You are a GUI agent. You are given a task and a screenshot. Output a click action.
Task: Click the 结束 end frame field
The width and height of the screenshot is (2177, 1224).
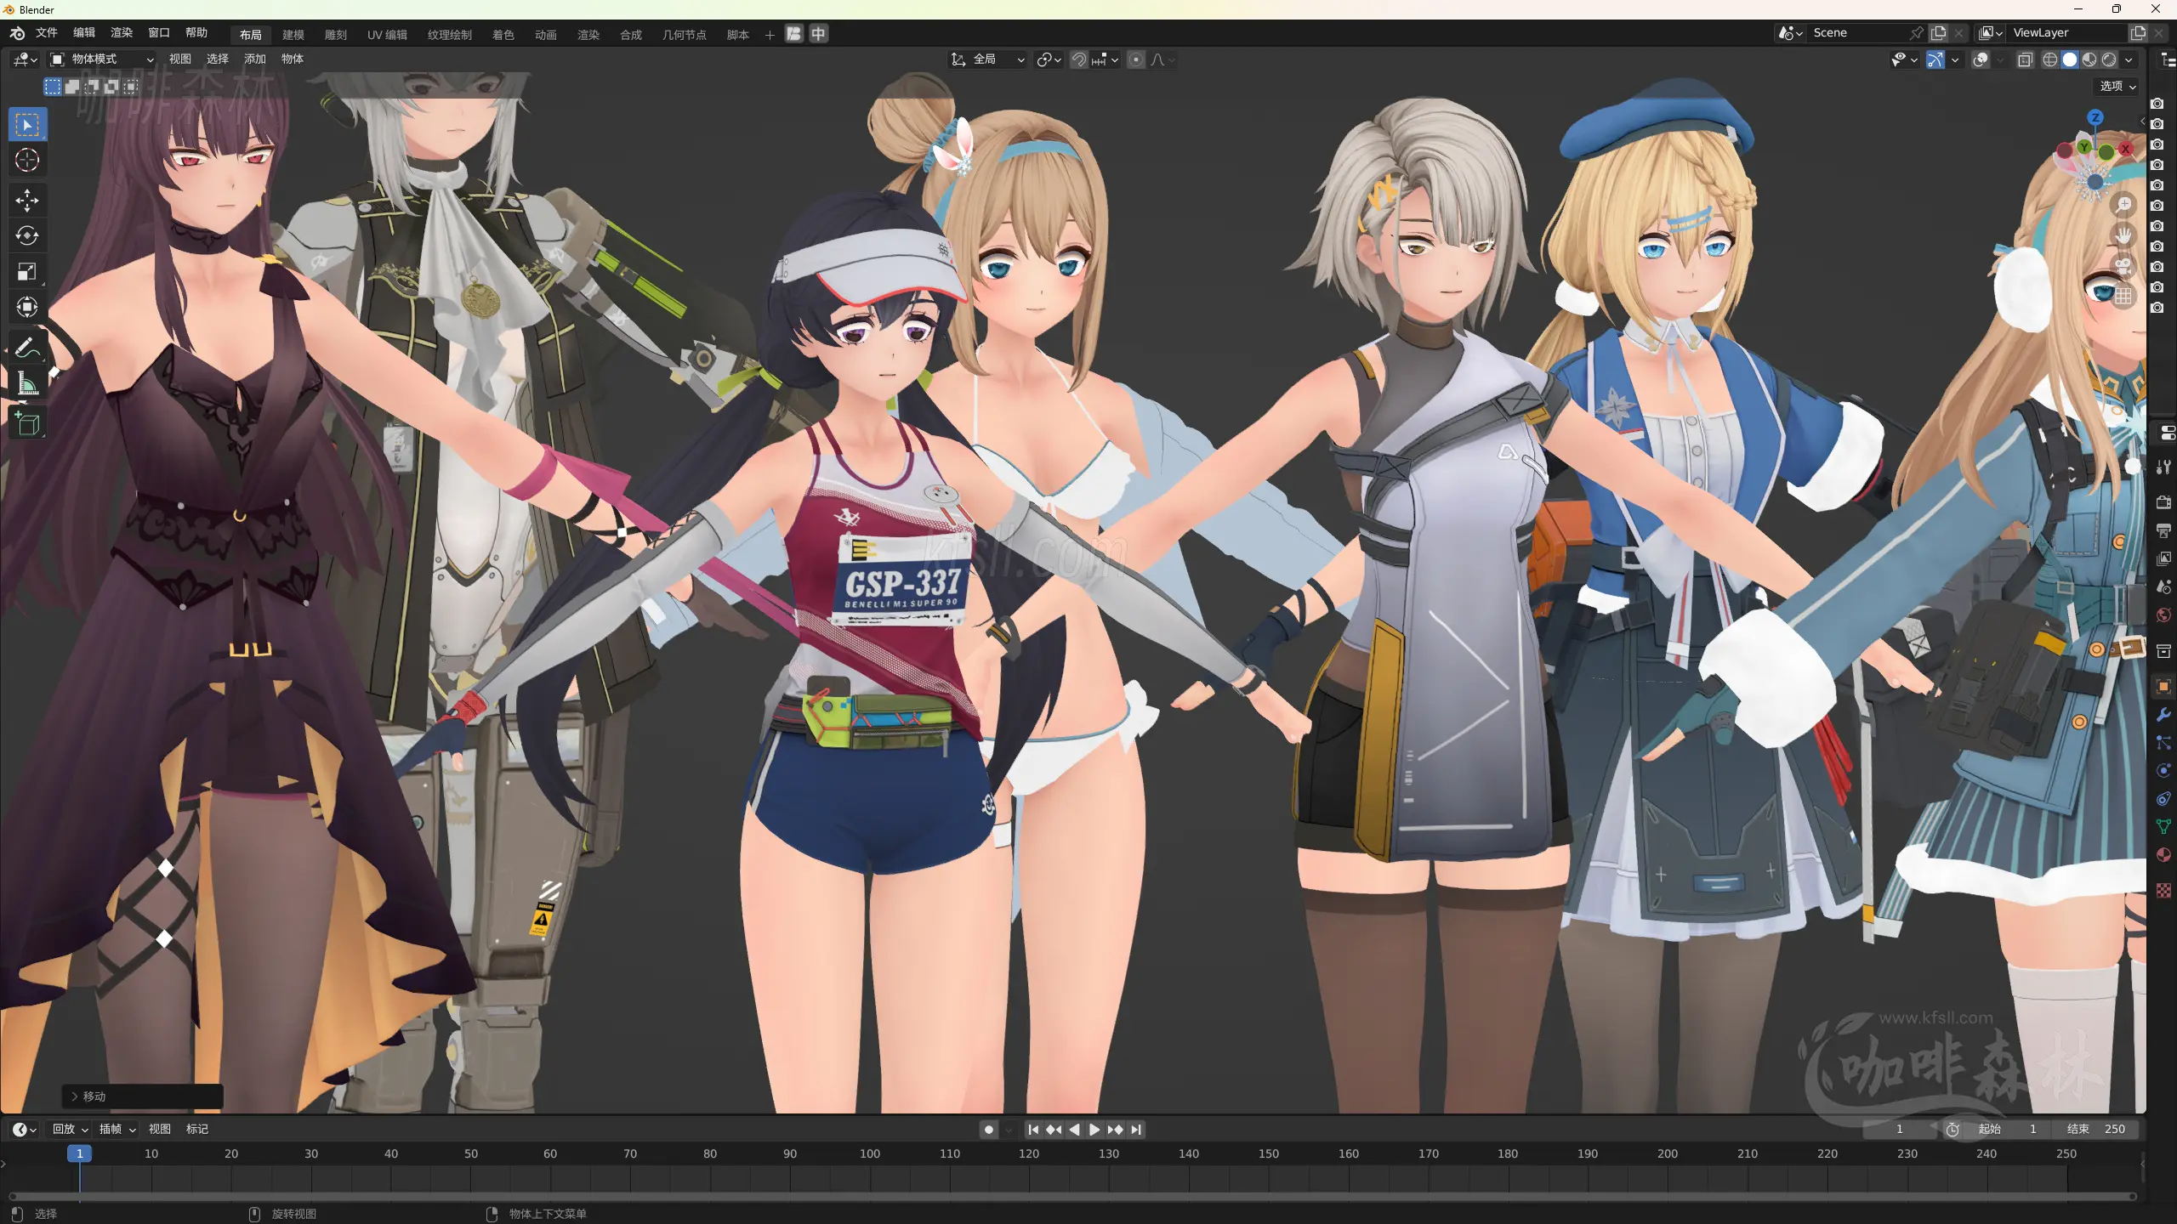pos(2096,1129)
